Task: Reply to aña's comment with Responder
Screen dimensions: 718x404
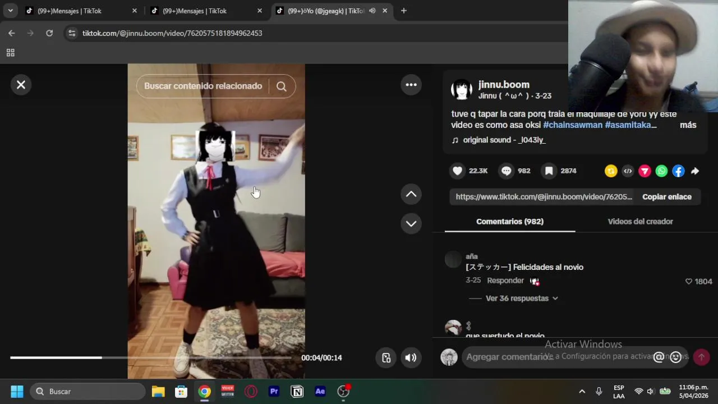Action: 505,281
